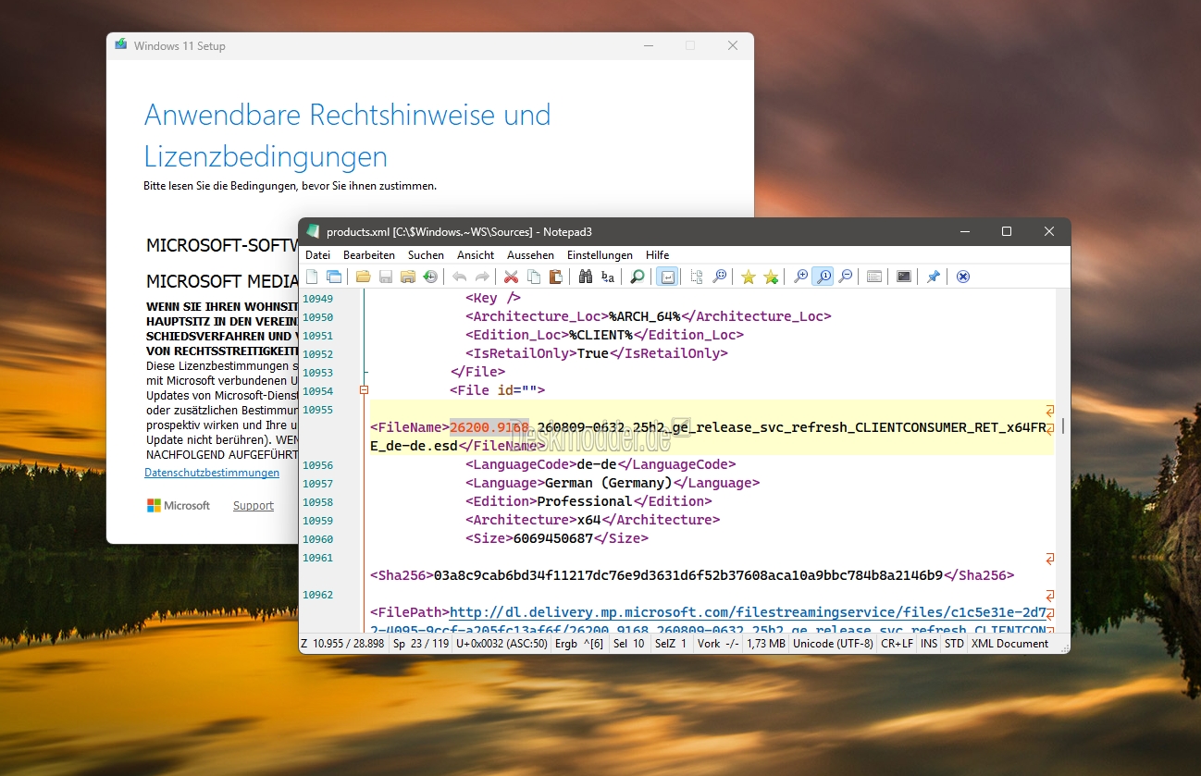Click the Microsoft logo in Setup window
This screenshot has height=776, width=1201.
pyautogui.click(x=179, y=505)
